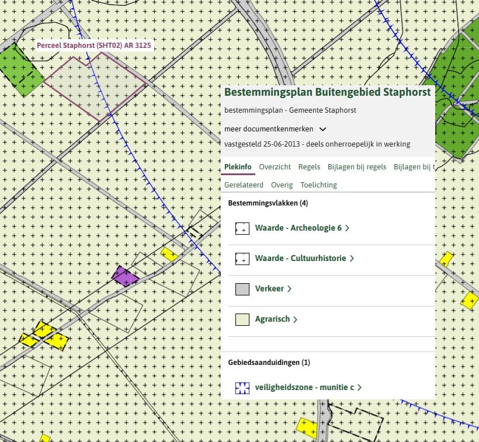This screenshot has height=442, width=479.
Task: Open the Bijlagen bij regels tab
Action: click(x=357, y=167)
